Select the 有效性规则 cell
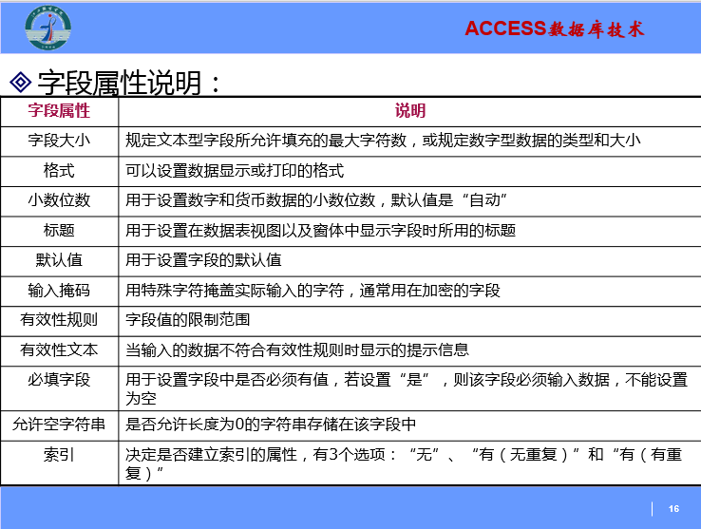The width and height of the screenshot is (701, 529). (x=59, y=320)
